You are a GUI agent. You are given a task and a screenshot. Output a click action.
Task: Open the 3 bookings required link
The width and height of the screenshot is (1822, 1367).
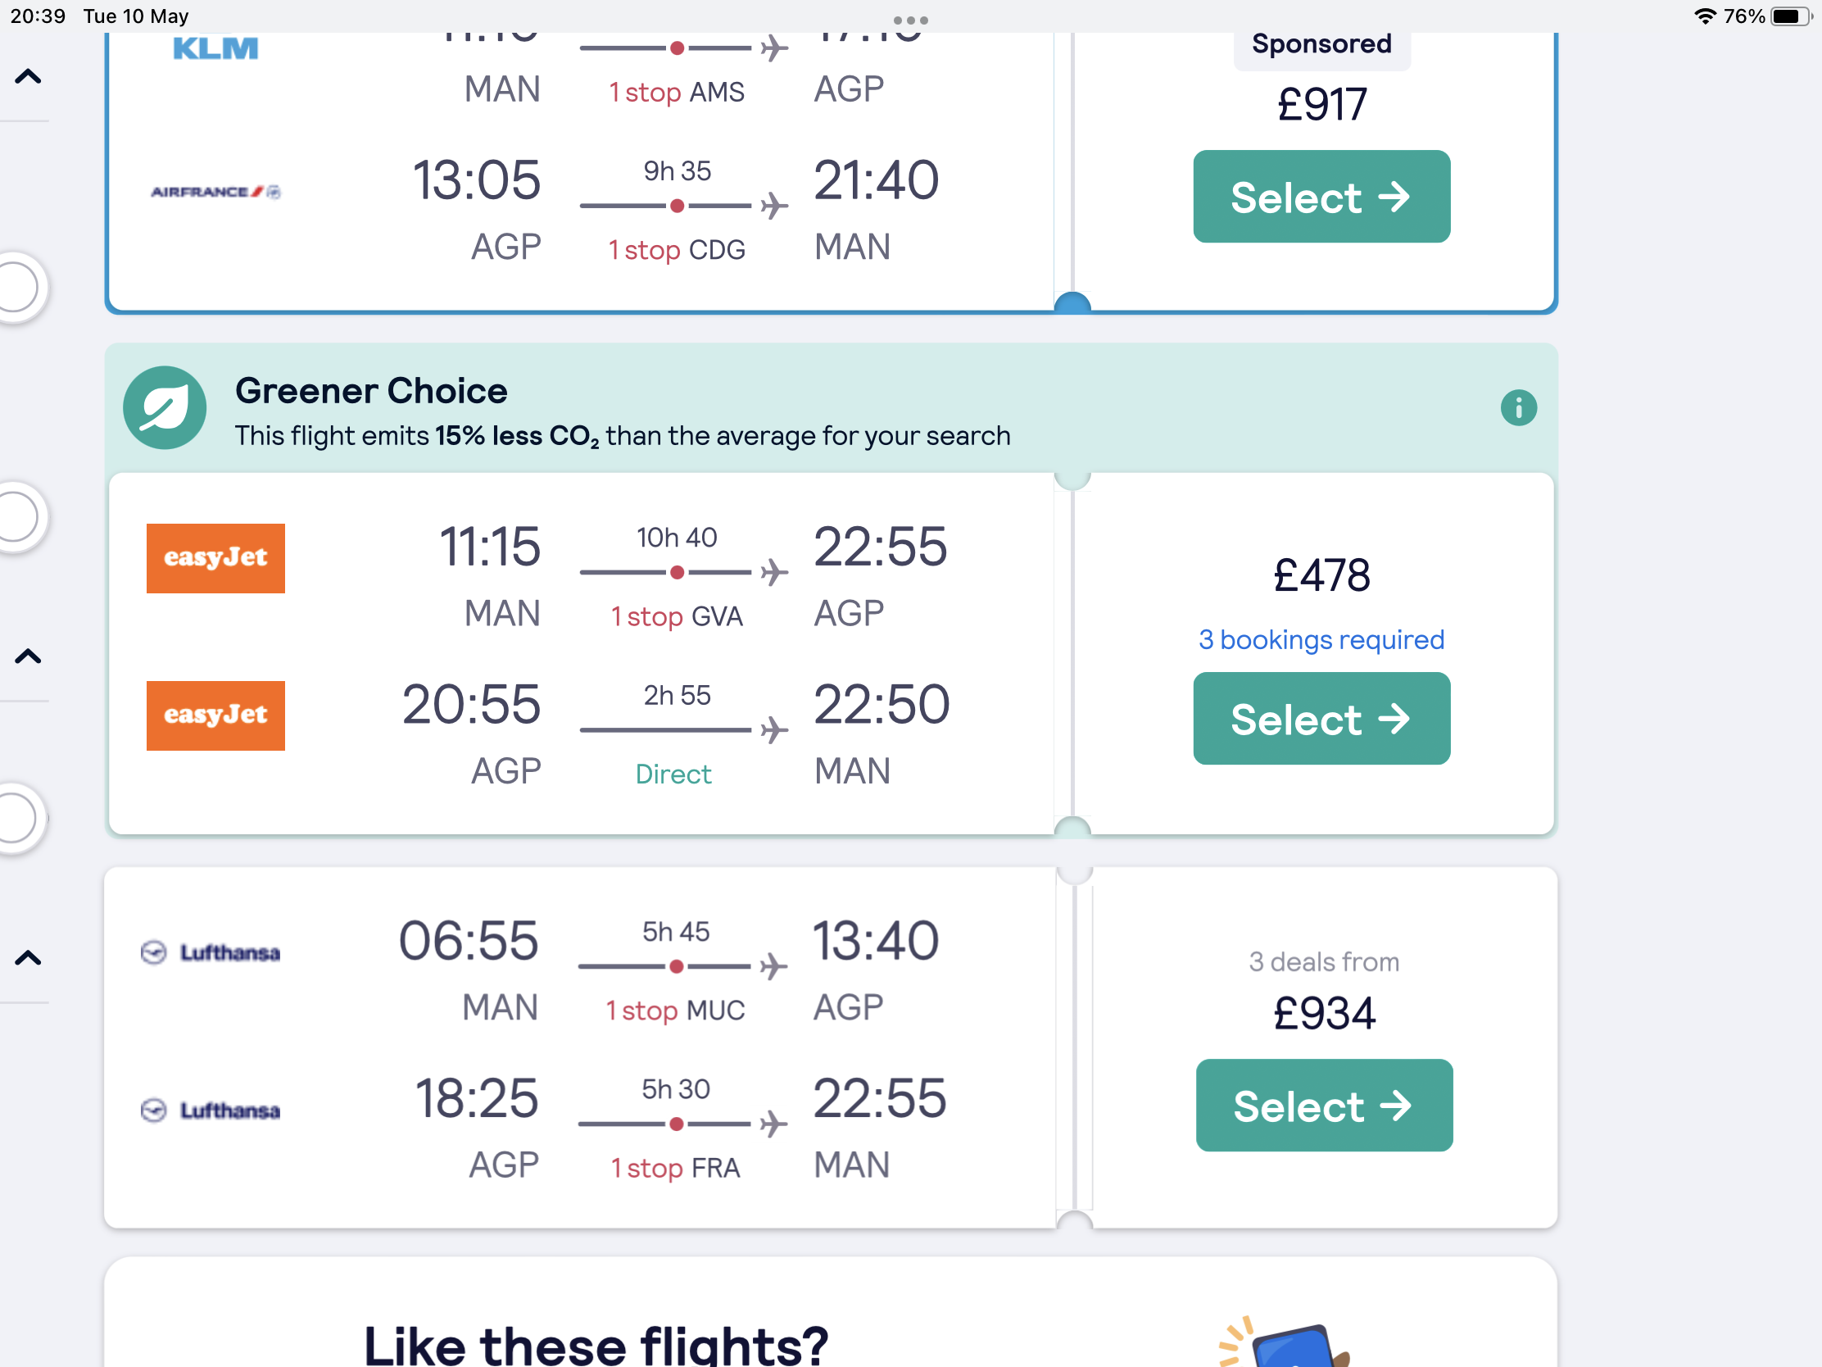1321,639
